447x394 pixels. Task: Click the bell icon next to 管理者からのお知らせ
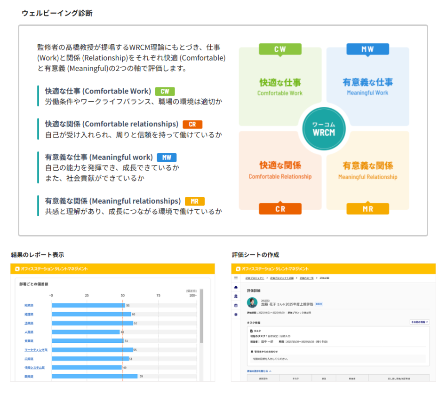(252, 352)
